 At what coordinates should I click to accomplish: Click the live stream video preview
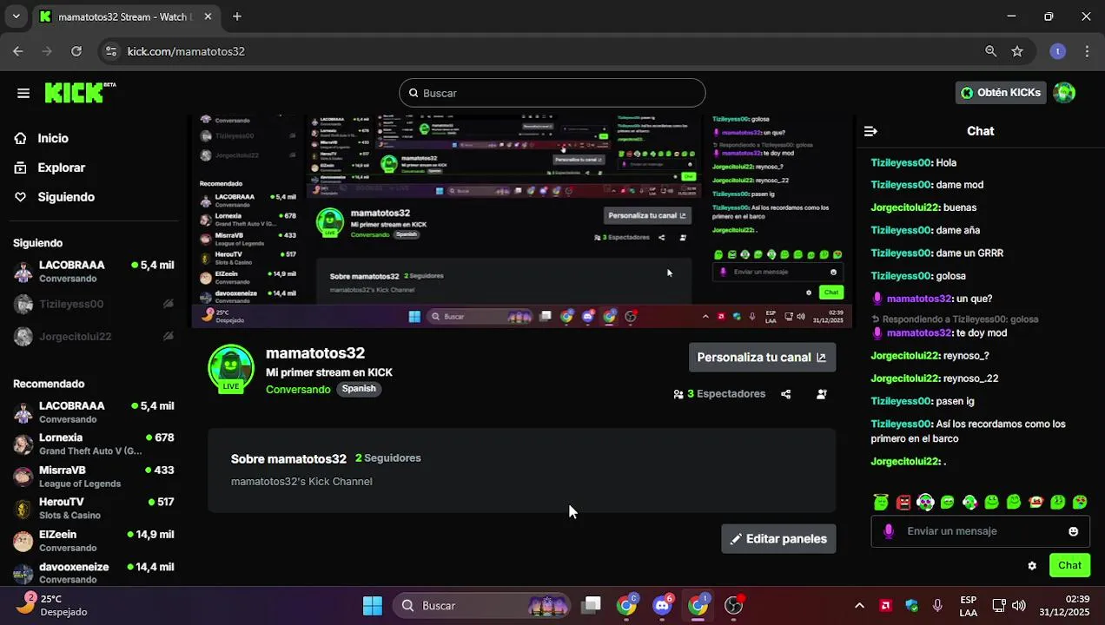tap(522, 221)
